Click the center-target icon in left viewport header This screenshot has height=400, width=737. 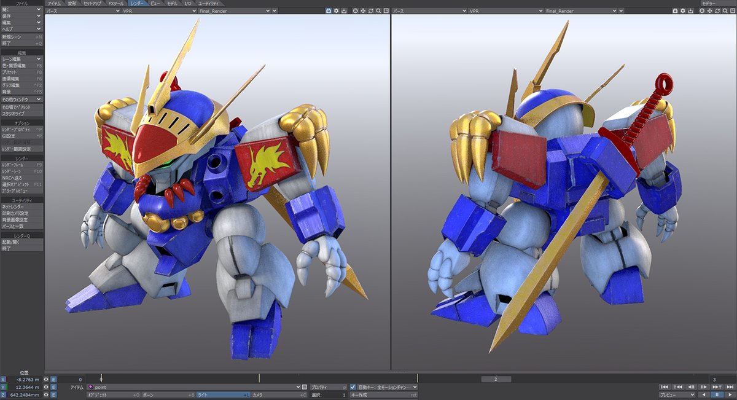click(356, 11)
